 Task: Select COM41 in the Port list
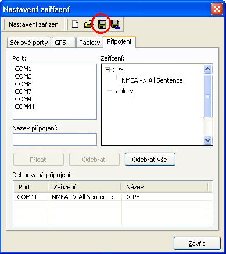24,107
